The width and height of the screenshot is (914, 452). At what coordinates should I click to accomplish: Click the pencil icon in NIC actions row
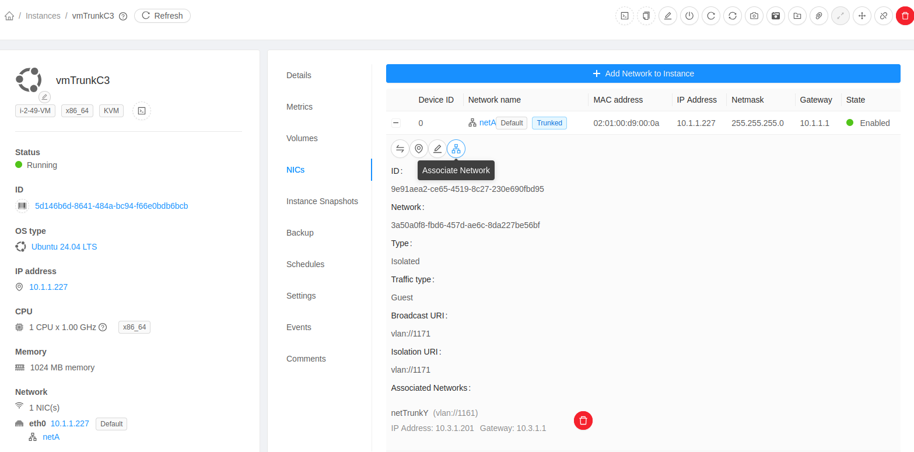[x=437, y=149]
